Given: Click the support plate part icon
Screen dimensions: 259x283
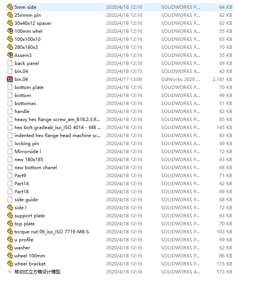Looking at the screenshot, I should (x=10, y=215).
